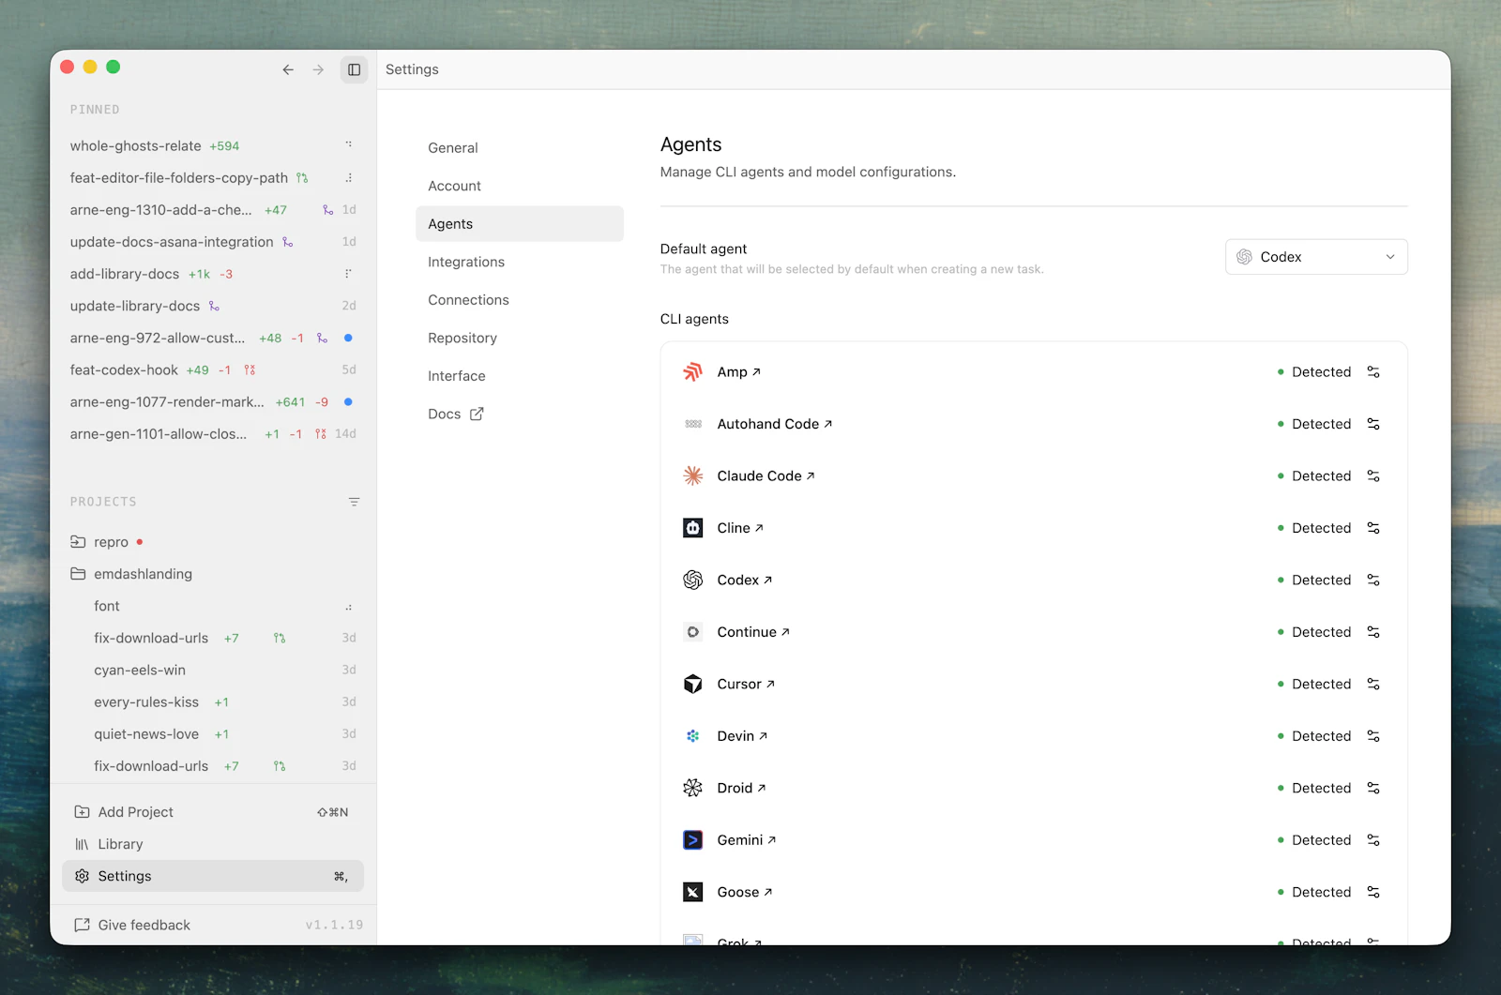Go back with the left arrow
This screenshot has width=1501, height=995.
288,69
